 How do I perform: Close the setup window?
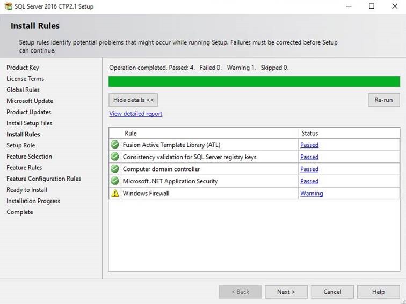(395, 6)
